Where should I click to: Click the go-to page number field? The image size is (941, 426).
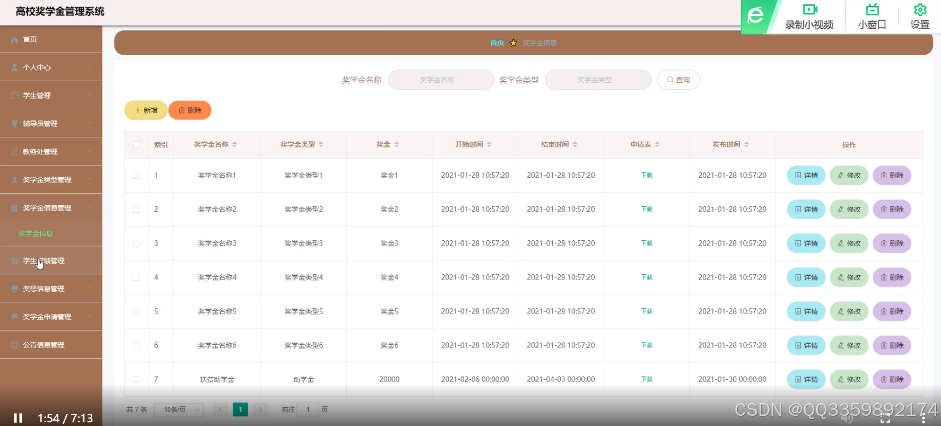point(308,410)
